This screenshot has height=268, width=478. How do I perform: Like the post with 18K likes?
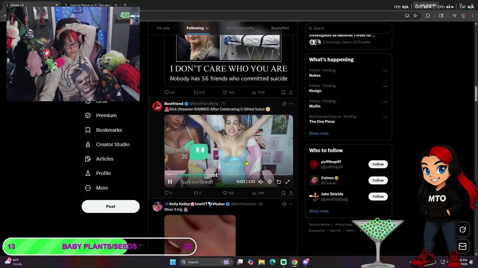tap(228, 92)
